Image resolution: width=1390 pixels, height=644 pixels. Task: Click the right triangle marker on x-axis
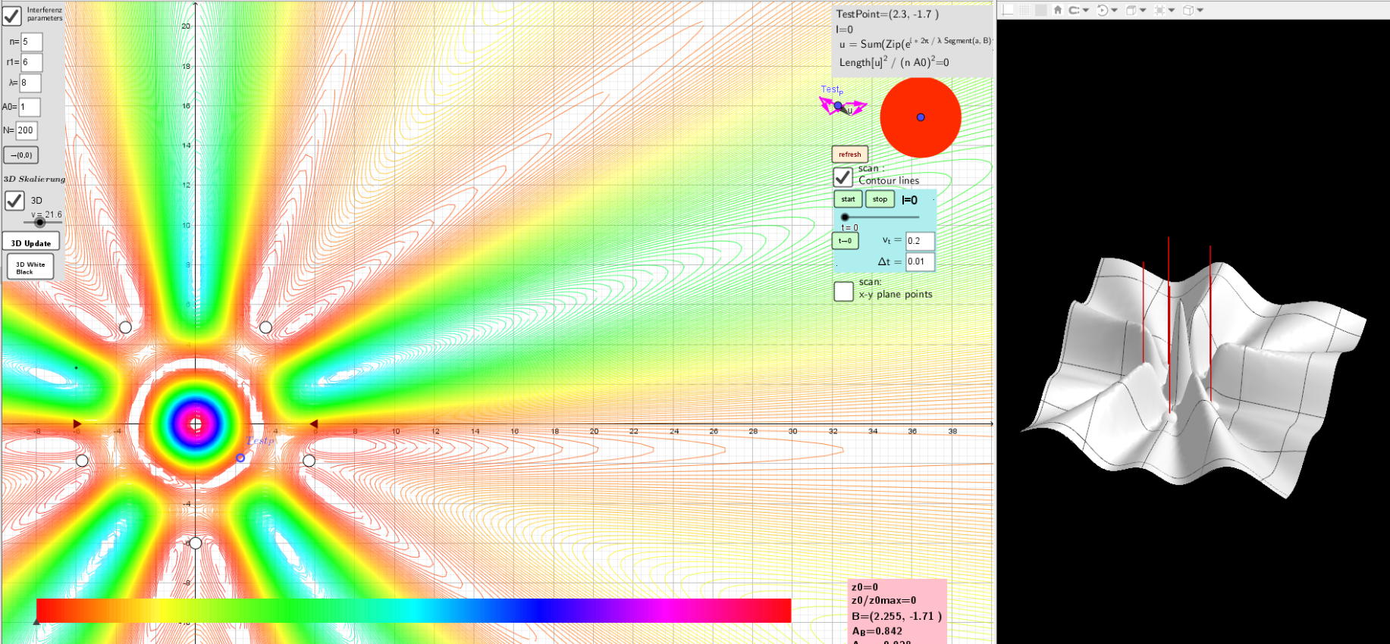pos(313,424)
